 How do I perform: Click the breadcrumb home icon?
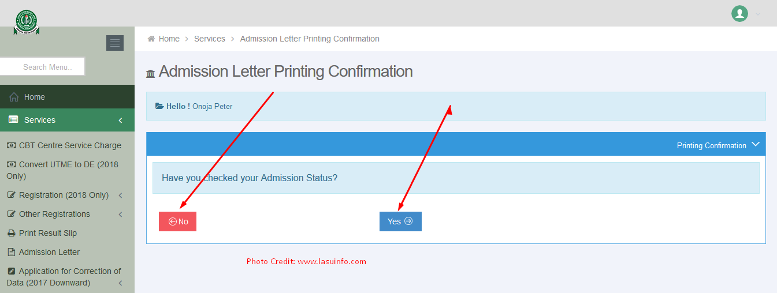click(151, 39)
